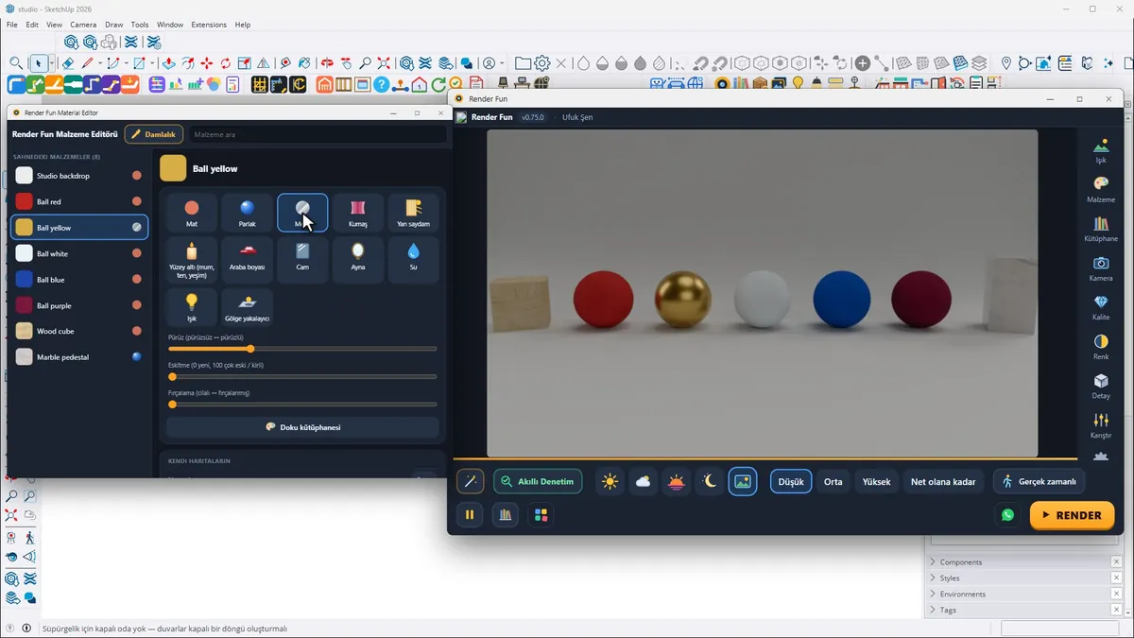The height and width of the screenshot is (638, 1134).
Task: Start rendering with the RENDER button
Action: click(x=1072, y=515)
